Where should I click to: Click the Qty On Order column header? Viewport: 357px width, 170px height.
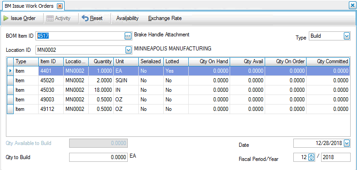[286, 61]
